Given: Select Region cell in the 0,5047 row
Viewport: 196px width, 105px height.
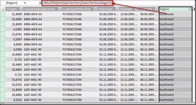Looking at the screenshot, I should 175,39.
